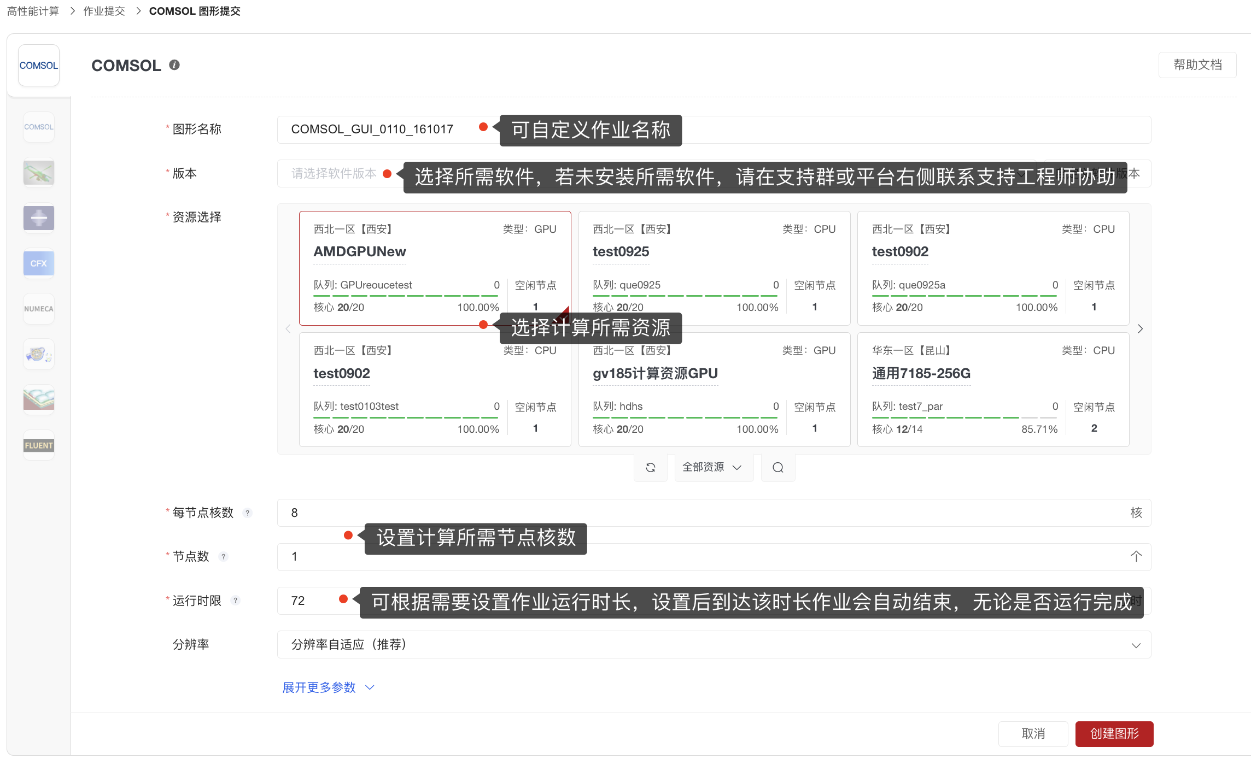Click the 创建图形 button

[1114, 734]
